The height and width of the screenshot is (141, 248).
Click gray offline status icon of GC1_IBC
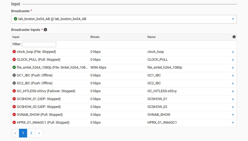(x=14, y=75)
